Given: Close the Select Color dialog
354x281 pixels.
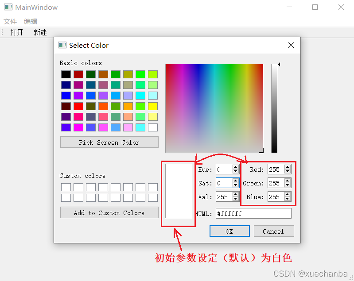Looking at the screenshot, I should click(x=291, y=45).
